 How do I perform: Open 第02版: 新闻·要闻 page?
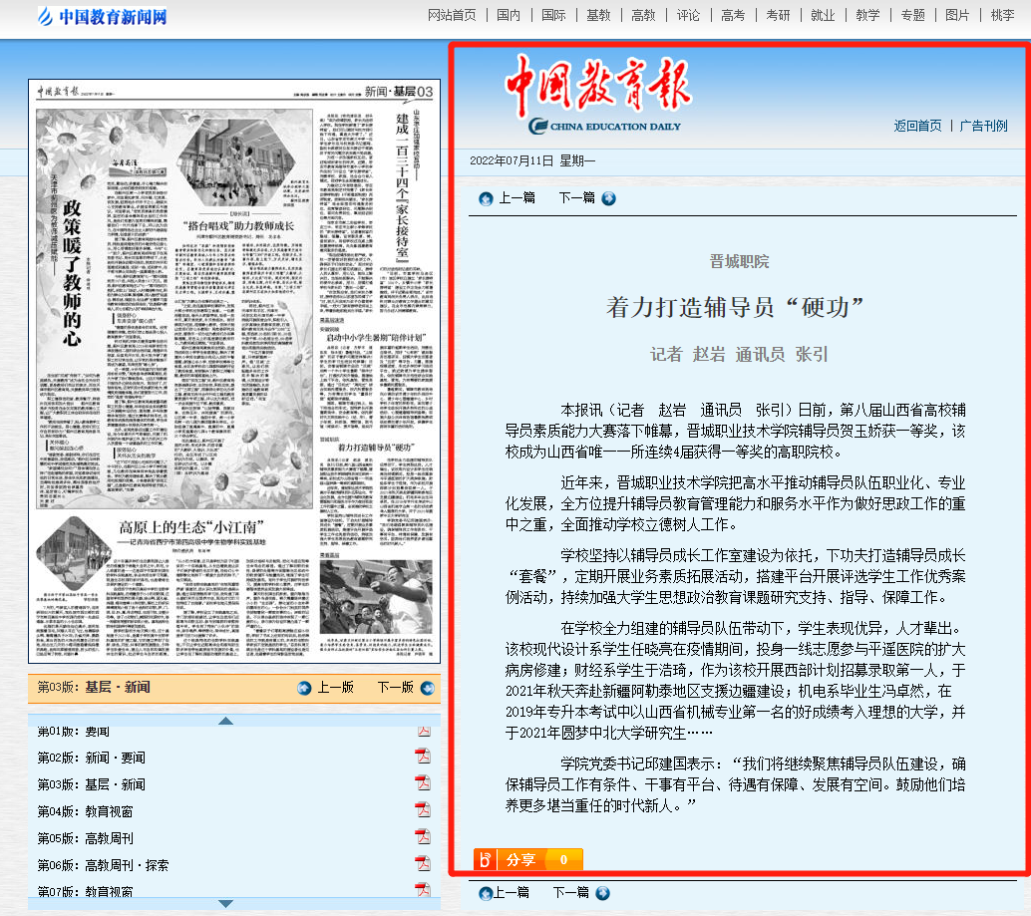tap(92, 758)
